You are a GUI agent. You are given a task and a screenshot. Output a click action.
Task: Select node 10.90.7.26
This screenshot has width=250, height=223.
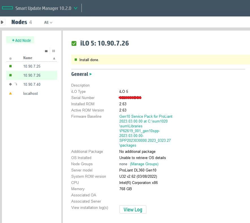[x=32, y=75]
